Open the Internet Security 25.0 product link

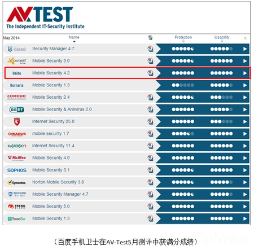[x=53, y=121]
